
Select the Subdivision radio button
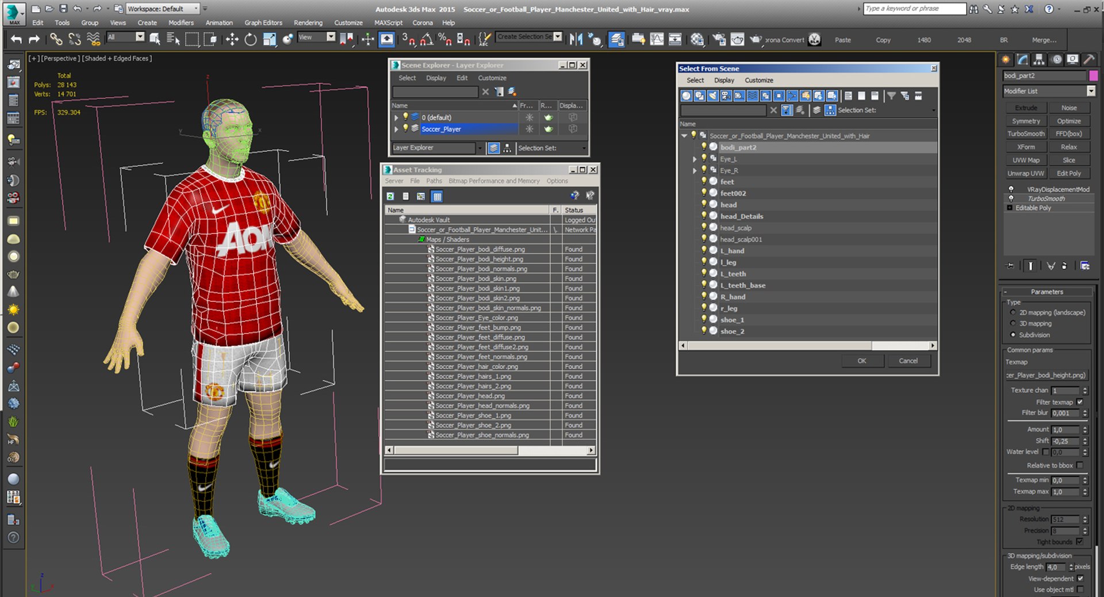tap(1013, 335)
